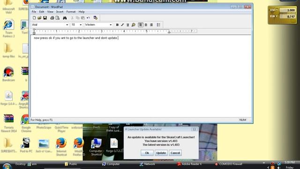Open the font color picker
This screenshot has height=169, width=300.
coord(133,25)
